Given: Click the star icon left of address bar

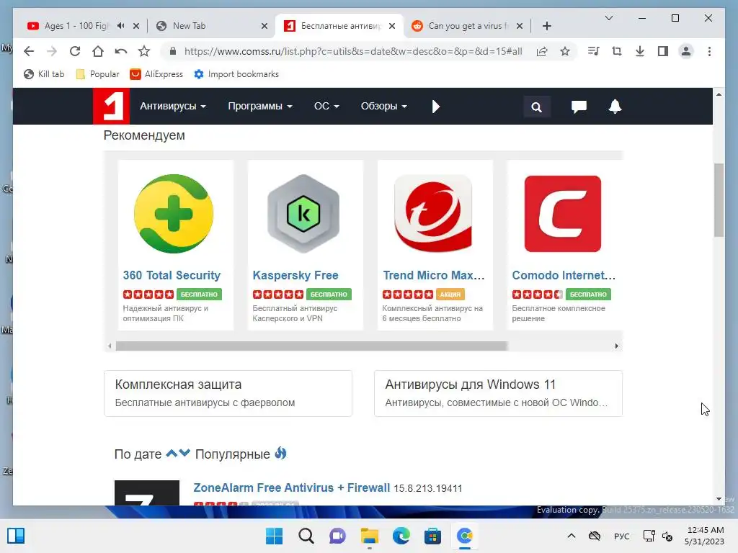Looking at the screenshot, I should [144, 51].
